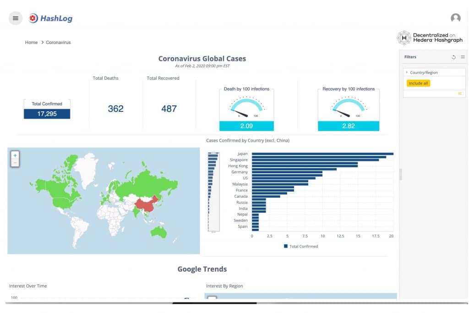
Task: Reset filters using the revert icon
Action: click(x=453, y=57)
